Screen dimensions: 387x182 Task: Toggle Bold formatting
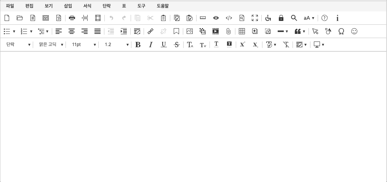point(138,45)
